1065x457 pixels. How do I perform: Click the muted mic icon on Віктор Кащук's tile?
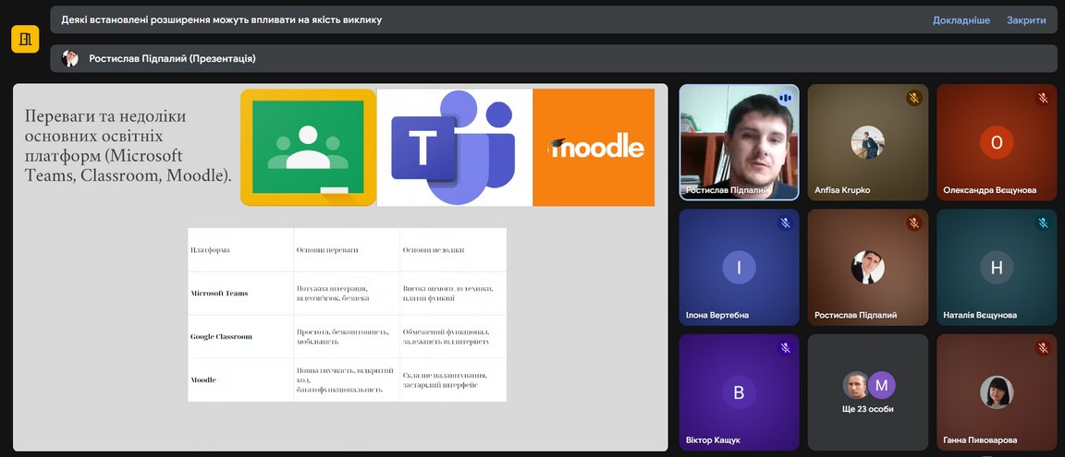[785, 348]
